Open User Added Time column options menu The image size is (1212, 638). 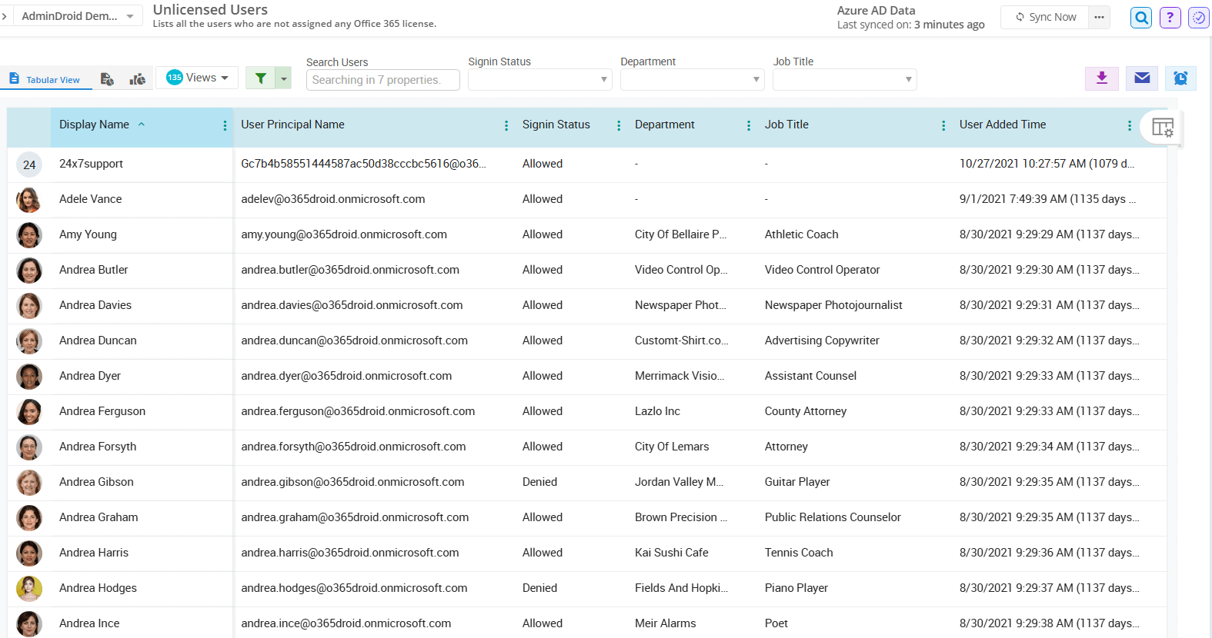click(x=1129, y=125)
